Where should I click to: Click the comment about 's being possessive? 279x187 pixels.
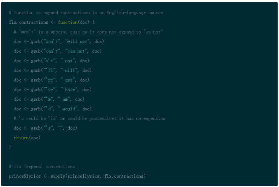[x=89, y=119]
